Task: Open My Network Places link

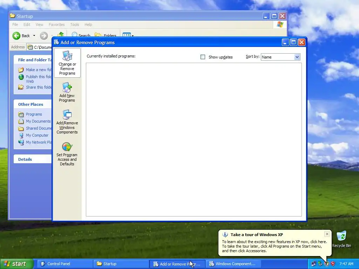Action: 35,142
